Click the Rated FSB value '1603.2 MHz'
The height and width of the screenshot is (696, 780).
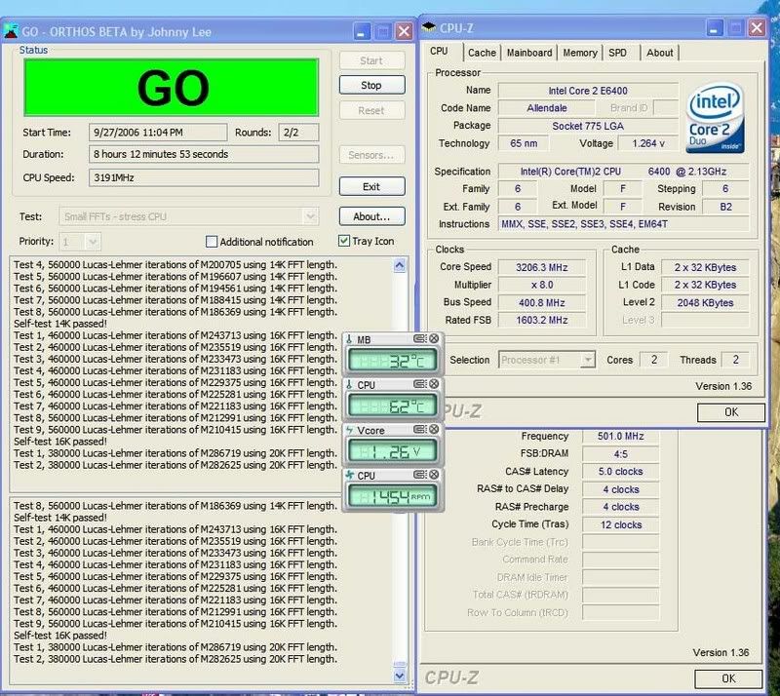click(542, 320)
